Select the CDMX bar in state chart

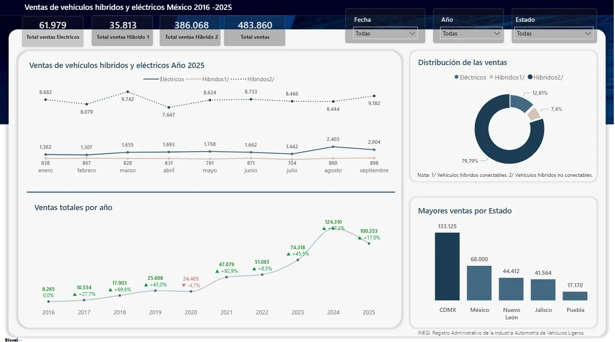click(x=447, y=267)
